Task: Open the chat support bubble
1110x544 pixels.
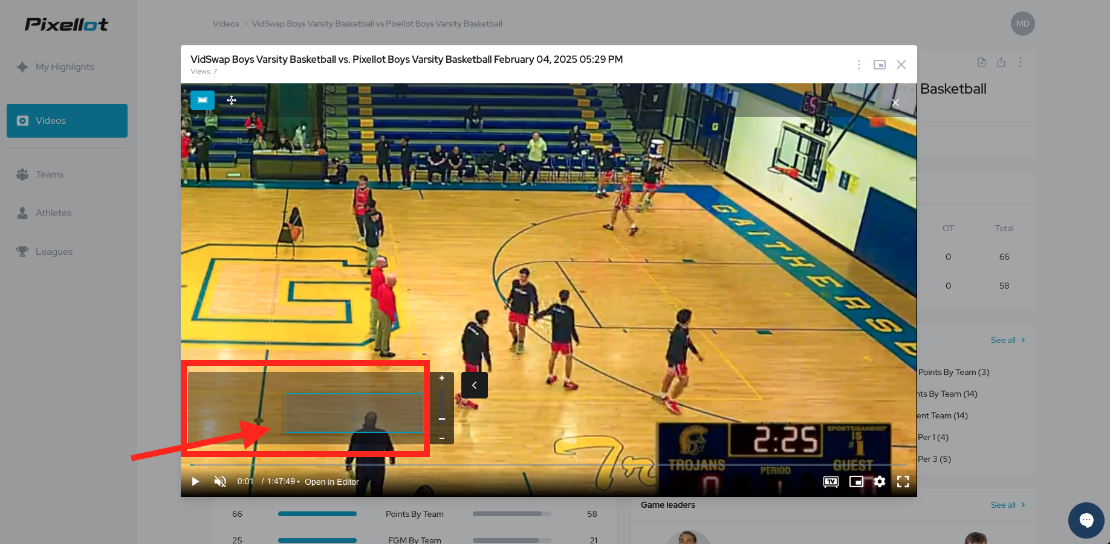Action: pyautogui.click(x=1086, y=520)
